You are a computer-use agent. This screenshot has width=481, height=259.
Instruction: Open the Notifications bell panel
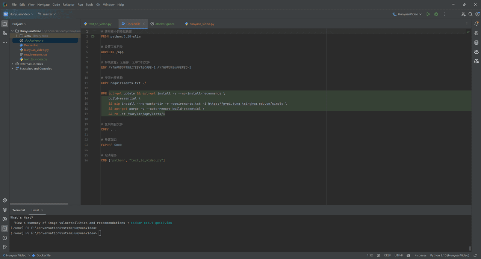tap(476, 24)
